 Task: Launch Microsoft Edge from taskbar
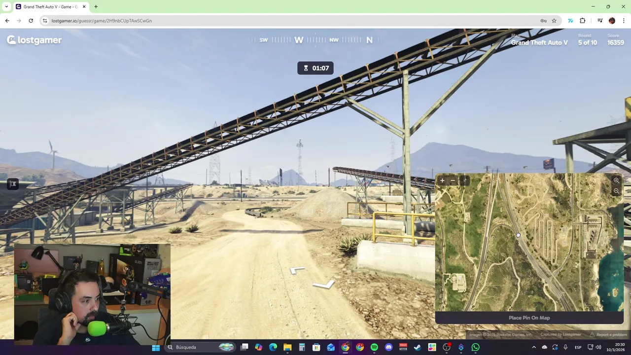point(273,347)
